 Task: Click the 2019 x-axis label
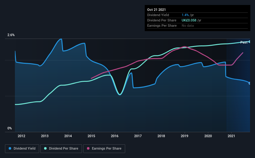click(184, 136)
